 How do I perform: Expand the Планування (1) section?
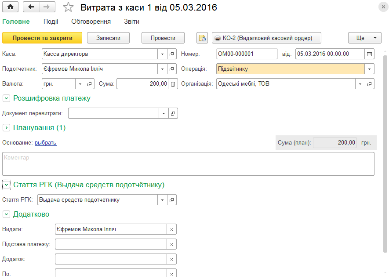[7, 128]
